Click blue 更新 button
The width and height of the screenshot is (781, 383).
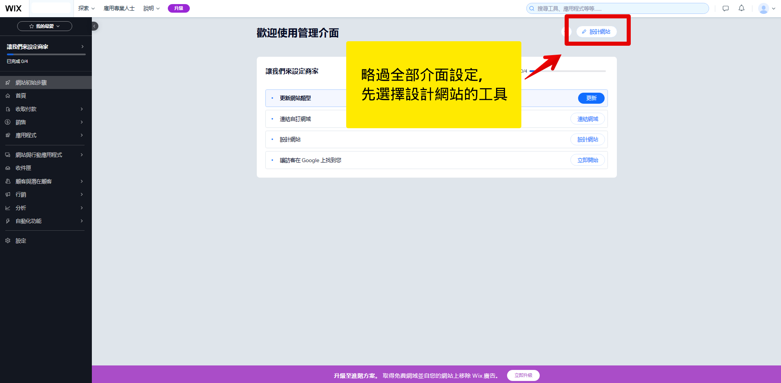pyautogui.click(x=591, y=98)
